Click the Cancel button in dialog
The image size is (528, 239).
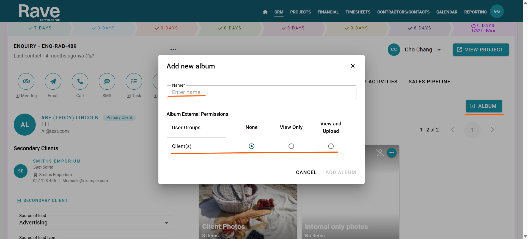click(306, 172)
